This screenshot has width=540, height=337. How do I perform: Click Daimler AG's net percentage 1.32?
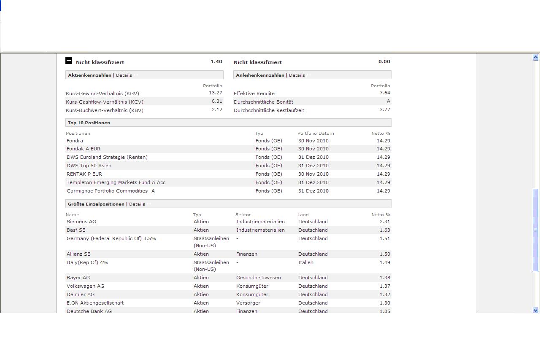coord(385,294)
